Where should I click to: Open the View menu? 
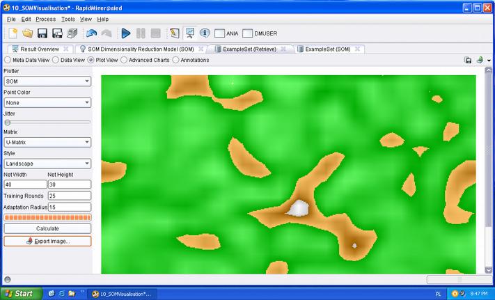[86, 19]
